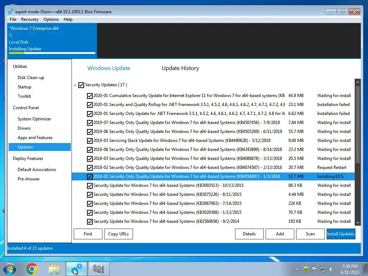Uncheck KB2560656 update checkbox
This screenshot has width=368, height=276.
coord(89,221)
